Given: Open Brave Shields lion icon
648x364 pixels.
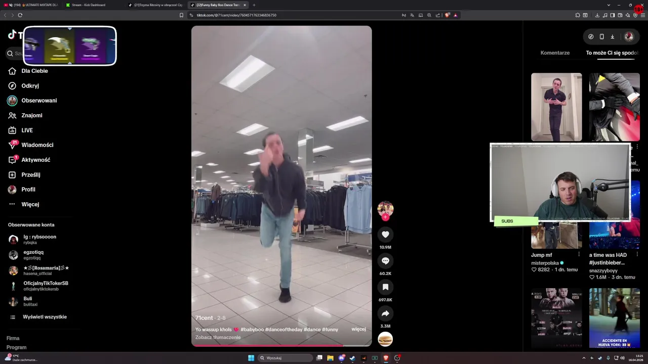Looking at the screenshot, I should pos(447,15).
